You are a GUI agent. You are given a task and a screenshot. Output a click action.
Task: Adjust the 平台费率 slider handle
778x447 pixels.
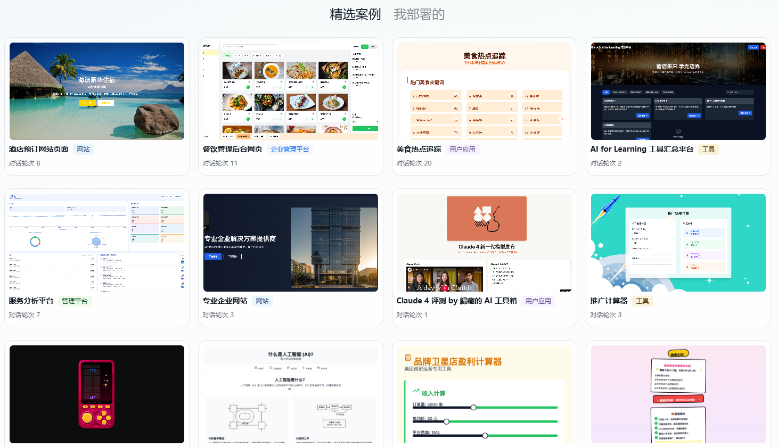coord(485,435)
